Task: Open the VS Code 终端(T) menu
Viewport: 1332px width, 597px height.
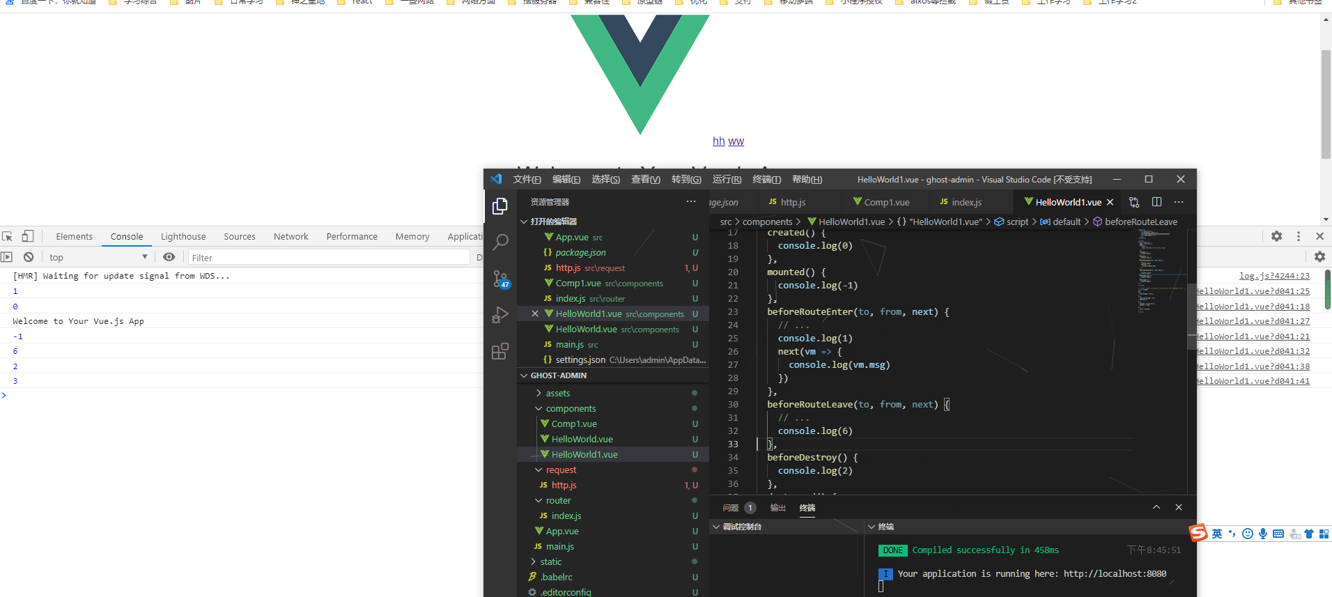Action: tap(767, 180)
